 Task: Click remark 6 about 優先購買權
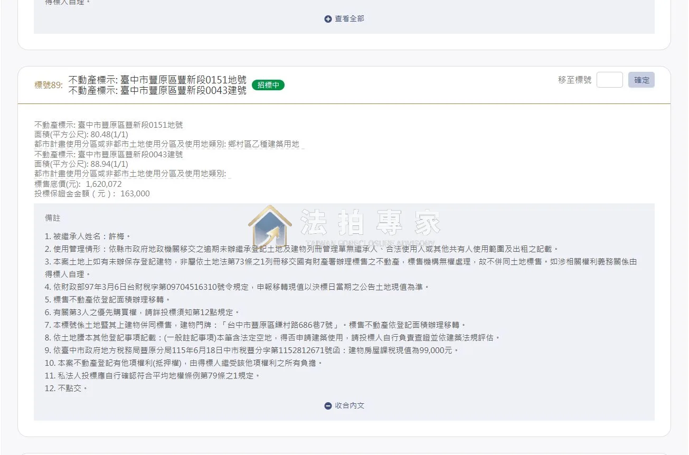tap(143, 312)
